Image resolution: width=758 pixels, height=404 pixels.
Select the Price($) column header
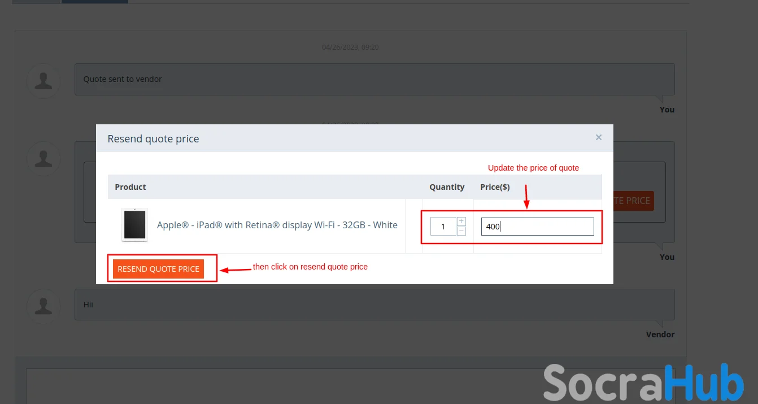pyautogui.click(x=495, y=187)
